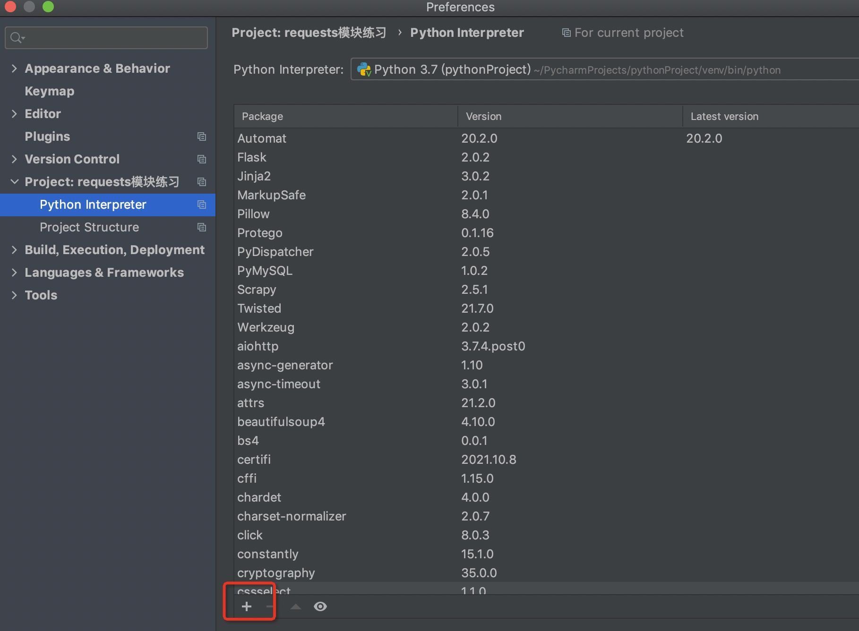Select Project Structure in the sidebar
This screenshot has height=631, width=859.
pyautogui.click(x=89, y=227)
